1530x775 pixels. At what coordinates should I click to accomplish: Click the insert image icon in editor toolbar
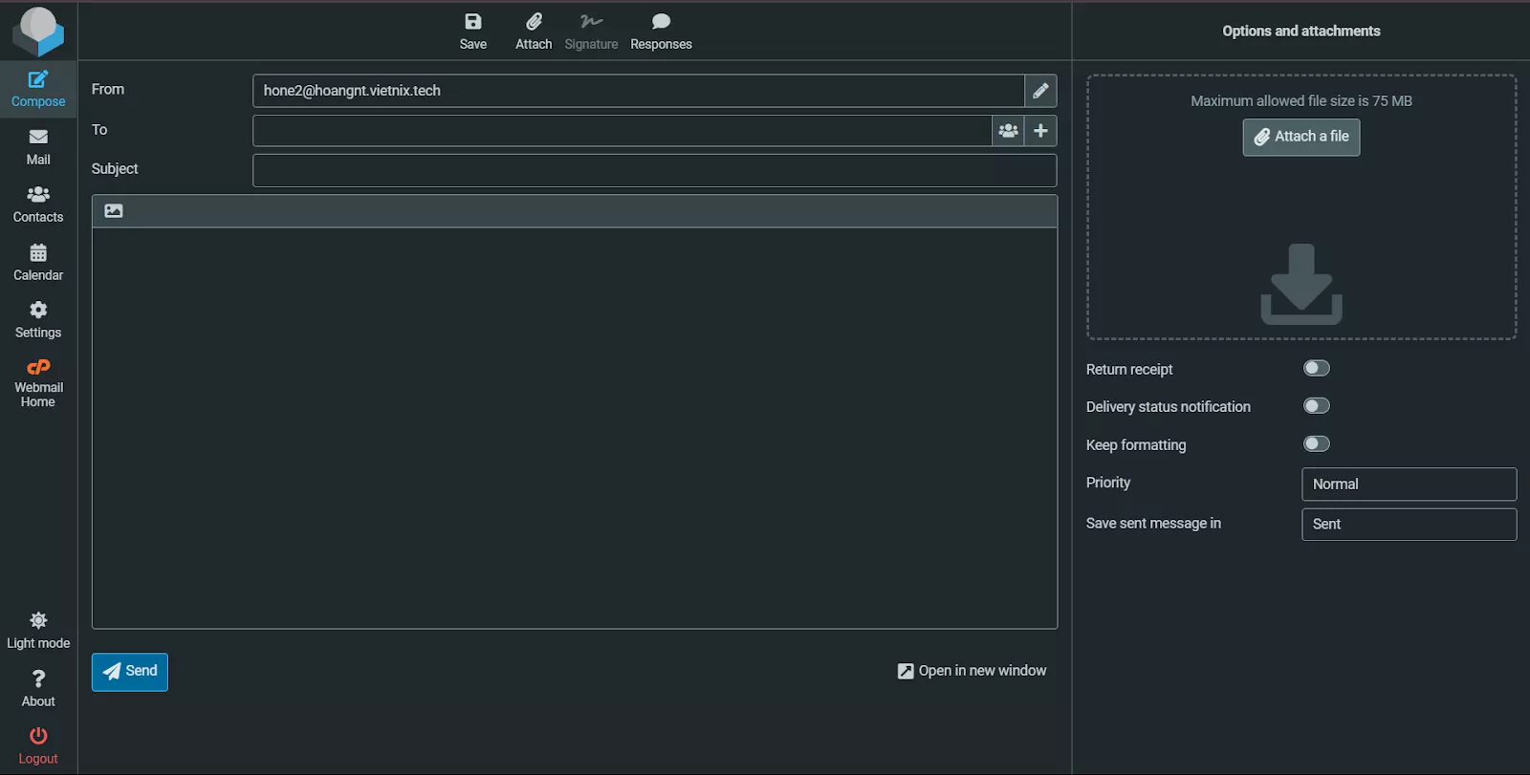point(114,211)
